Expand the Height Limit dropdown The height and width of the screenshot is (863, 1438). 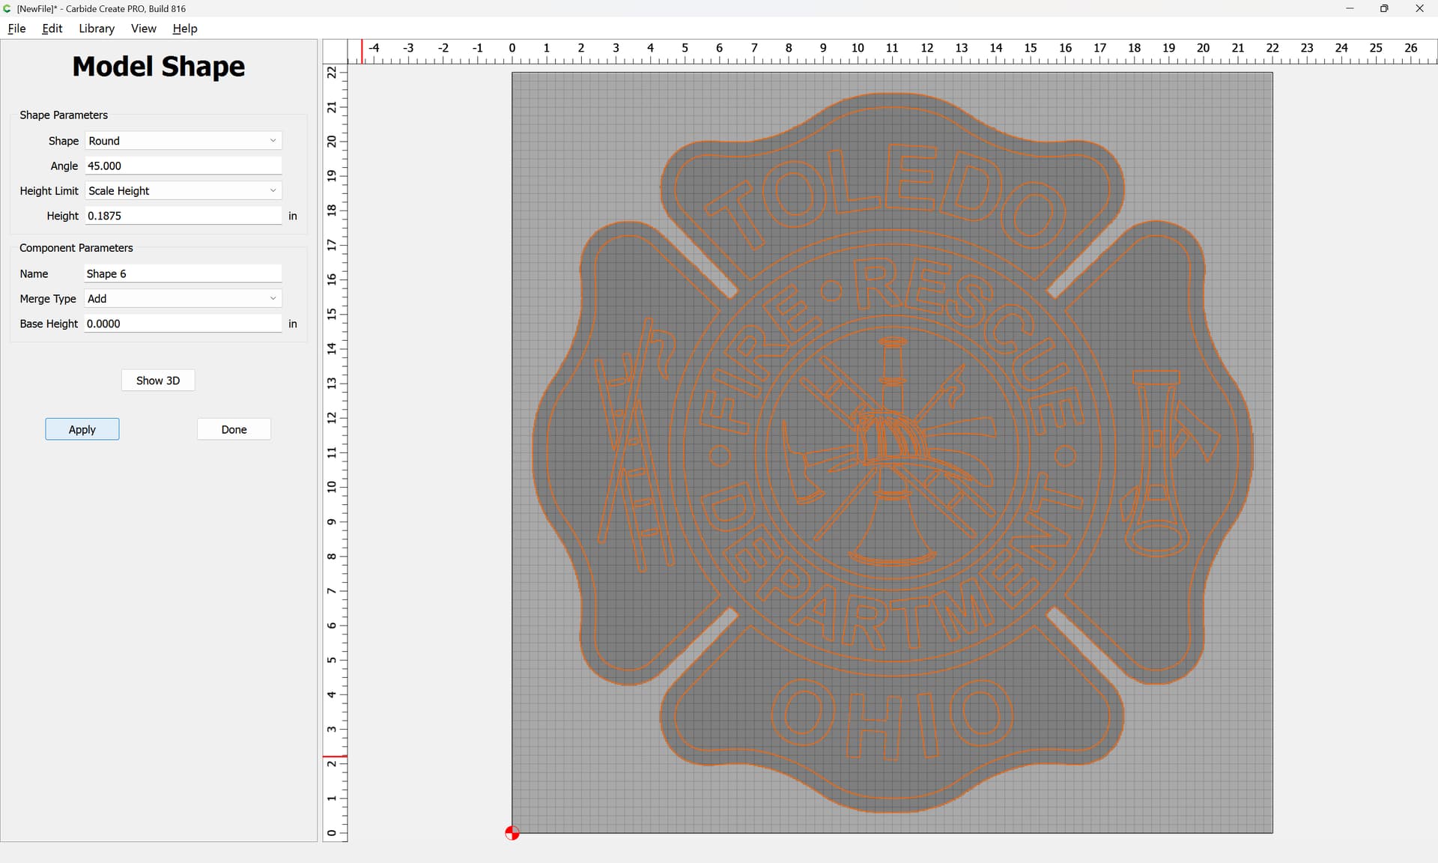[x=183, y=191]
